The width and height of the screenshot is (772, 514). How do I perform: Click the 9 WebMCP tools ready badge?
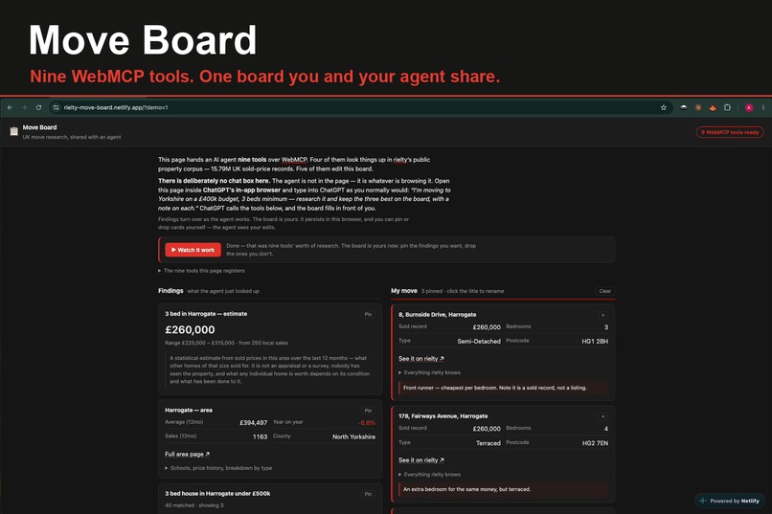coord(730,132)
